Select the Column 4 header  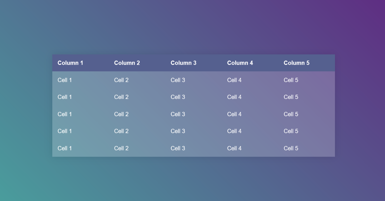click(240, 63)
